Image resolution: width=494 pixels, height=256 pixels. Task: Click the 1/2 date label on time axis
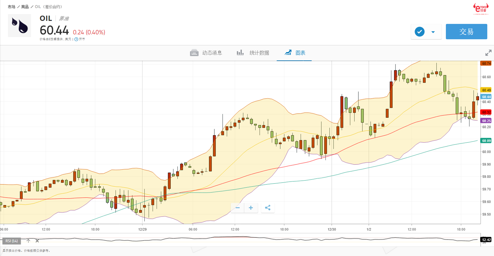click(x=369, y=229)
